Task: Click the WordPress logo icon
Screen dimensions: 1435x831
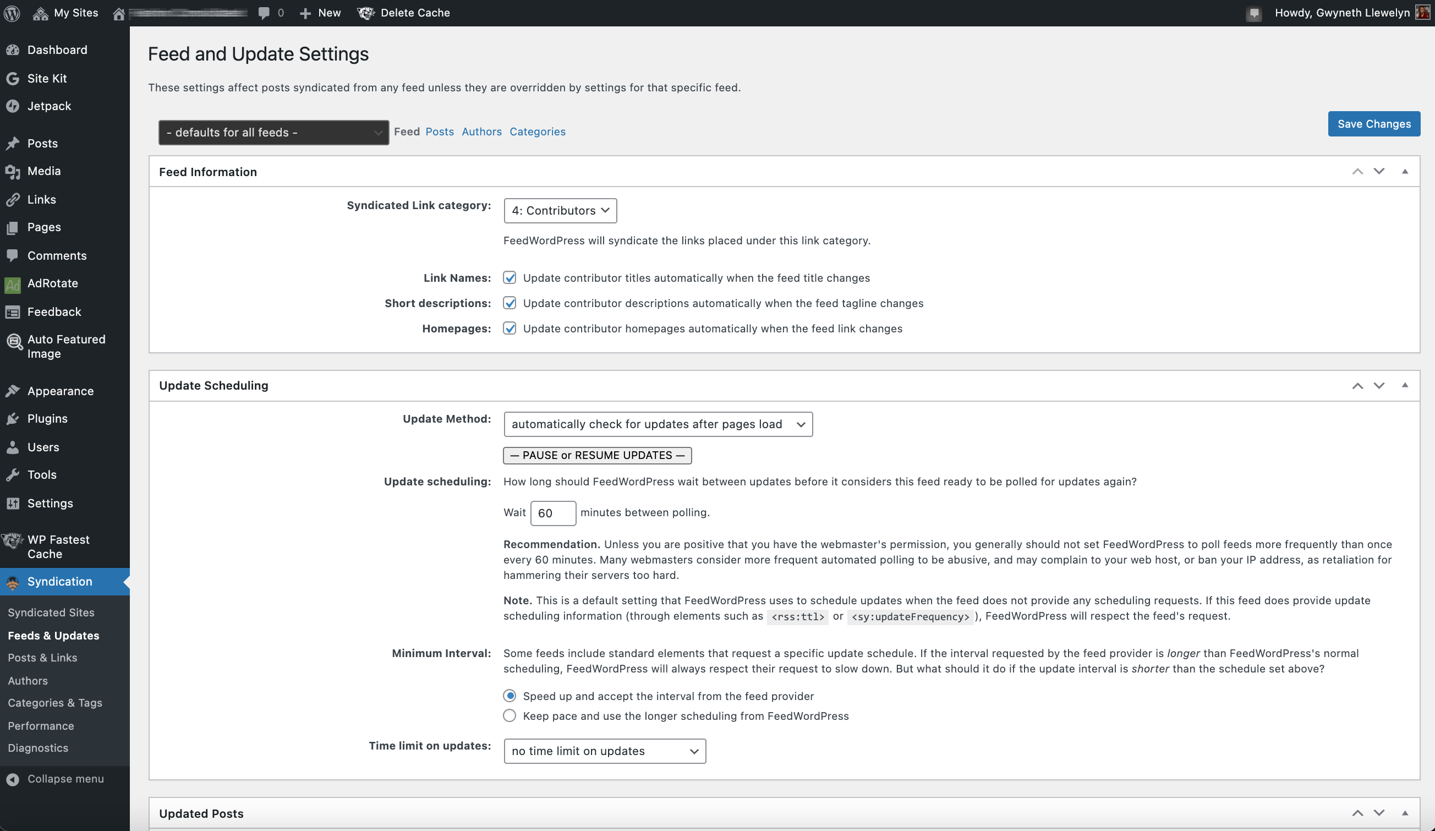Action: pos(12,13)
